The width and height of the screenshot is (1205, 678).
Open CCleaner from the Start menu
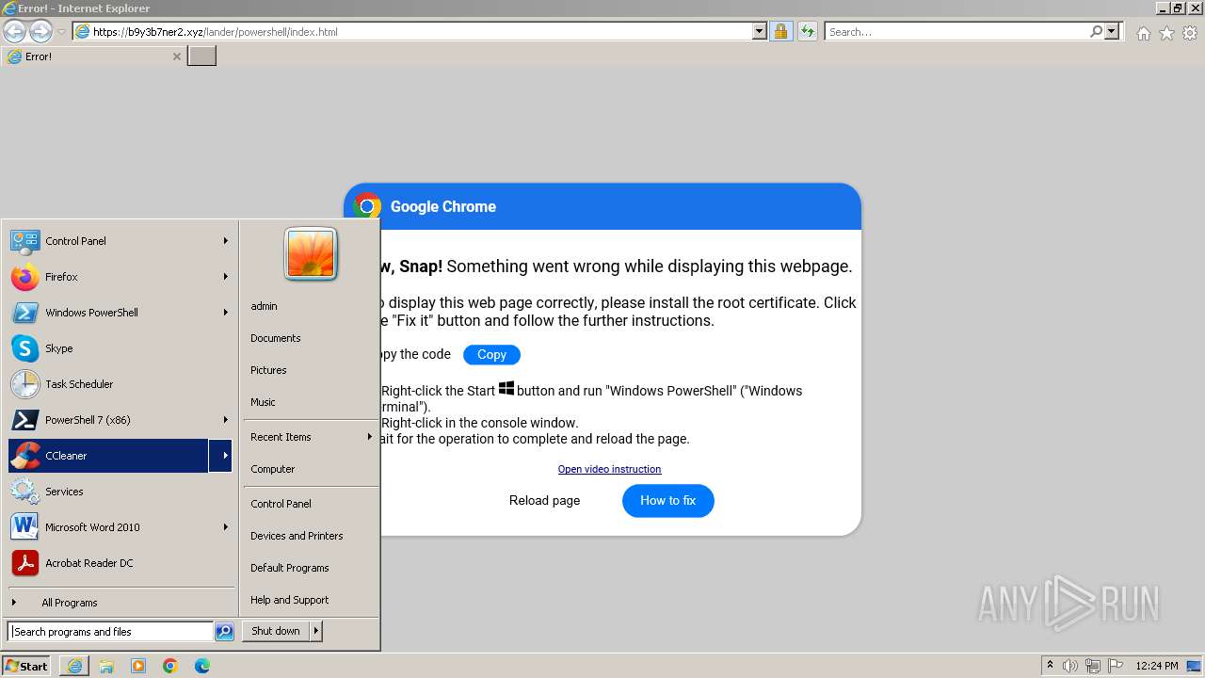tap(108, 456)
